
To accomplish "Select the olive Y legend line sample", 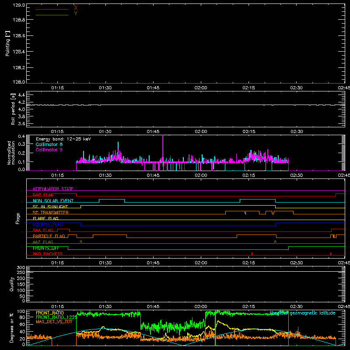I will [x=52, y=15].
